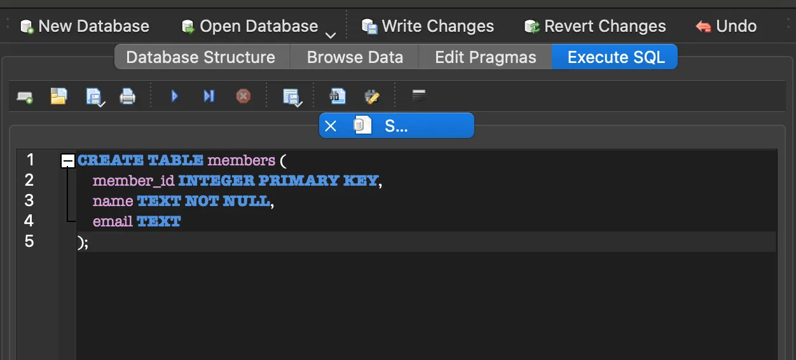Open an SQL file from disk
The width and height of the screenshot is (796, 360).
pyautogui.click(x=58, y=97)
